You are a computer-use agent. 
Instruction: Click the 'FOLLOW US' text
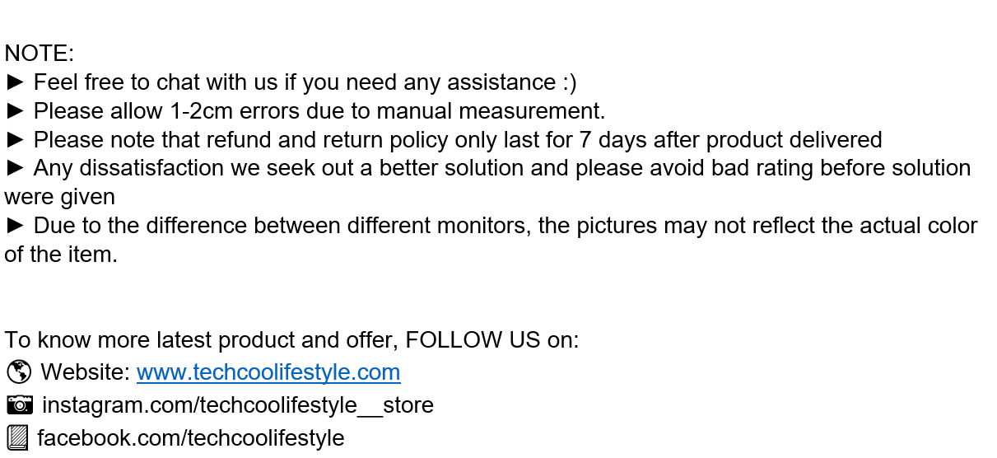click(473, 340)
